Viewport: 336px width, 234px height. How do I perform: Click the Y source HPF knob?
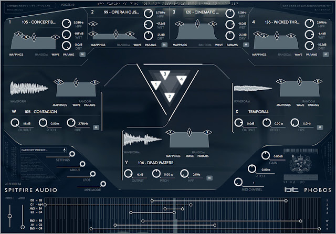pyautogui.click(x=184, y=174)
